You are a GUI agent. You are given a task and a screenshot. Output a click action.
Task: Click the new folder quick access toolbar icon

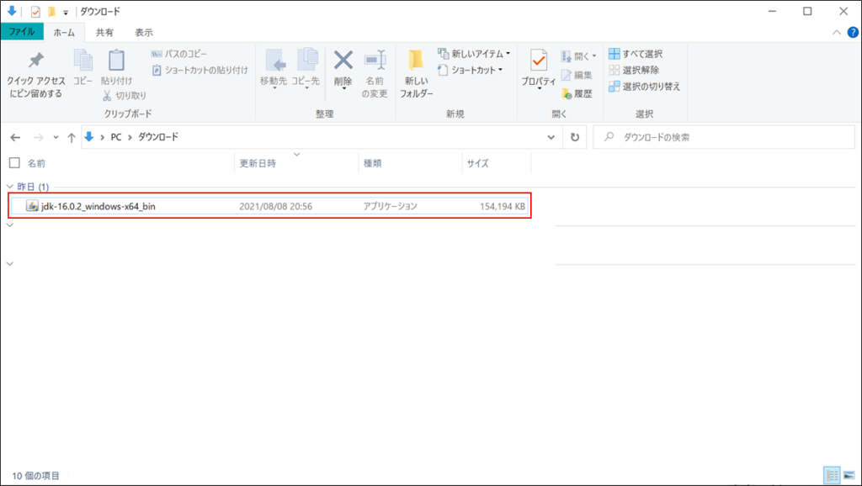51,12
